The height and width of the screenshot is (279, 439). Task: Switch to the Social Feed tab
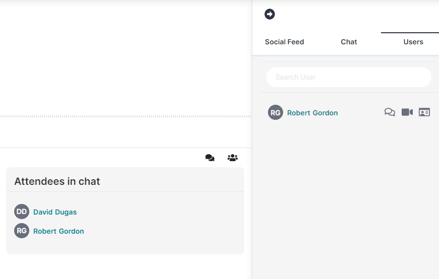tap(284, 42)
